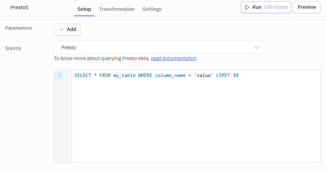
Task: Run the query with the Run button
Action: coord(266,7)
